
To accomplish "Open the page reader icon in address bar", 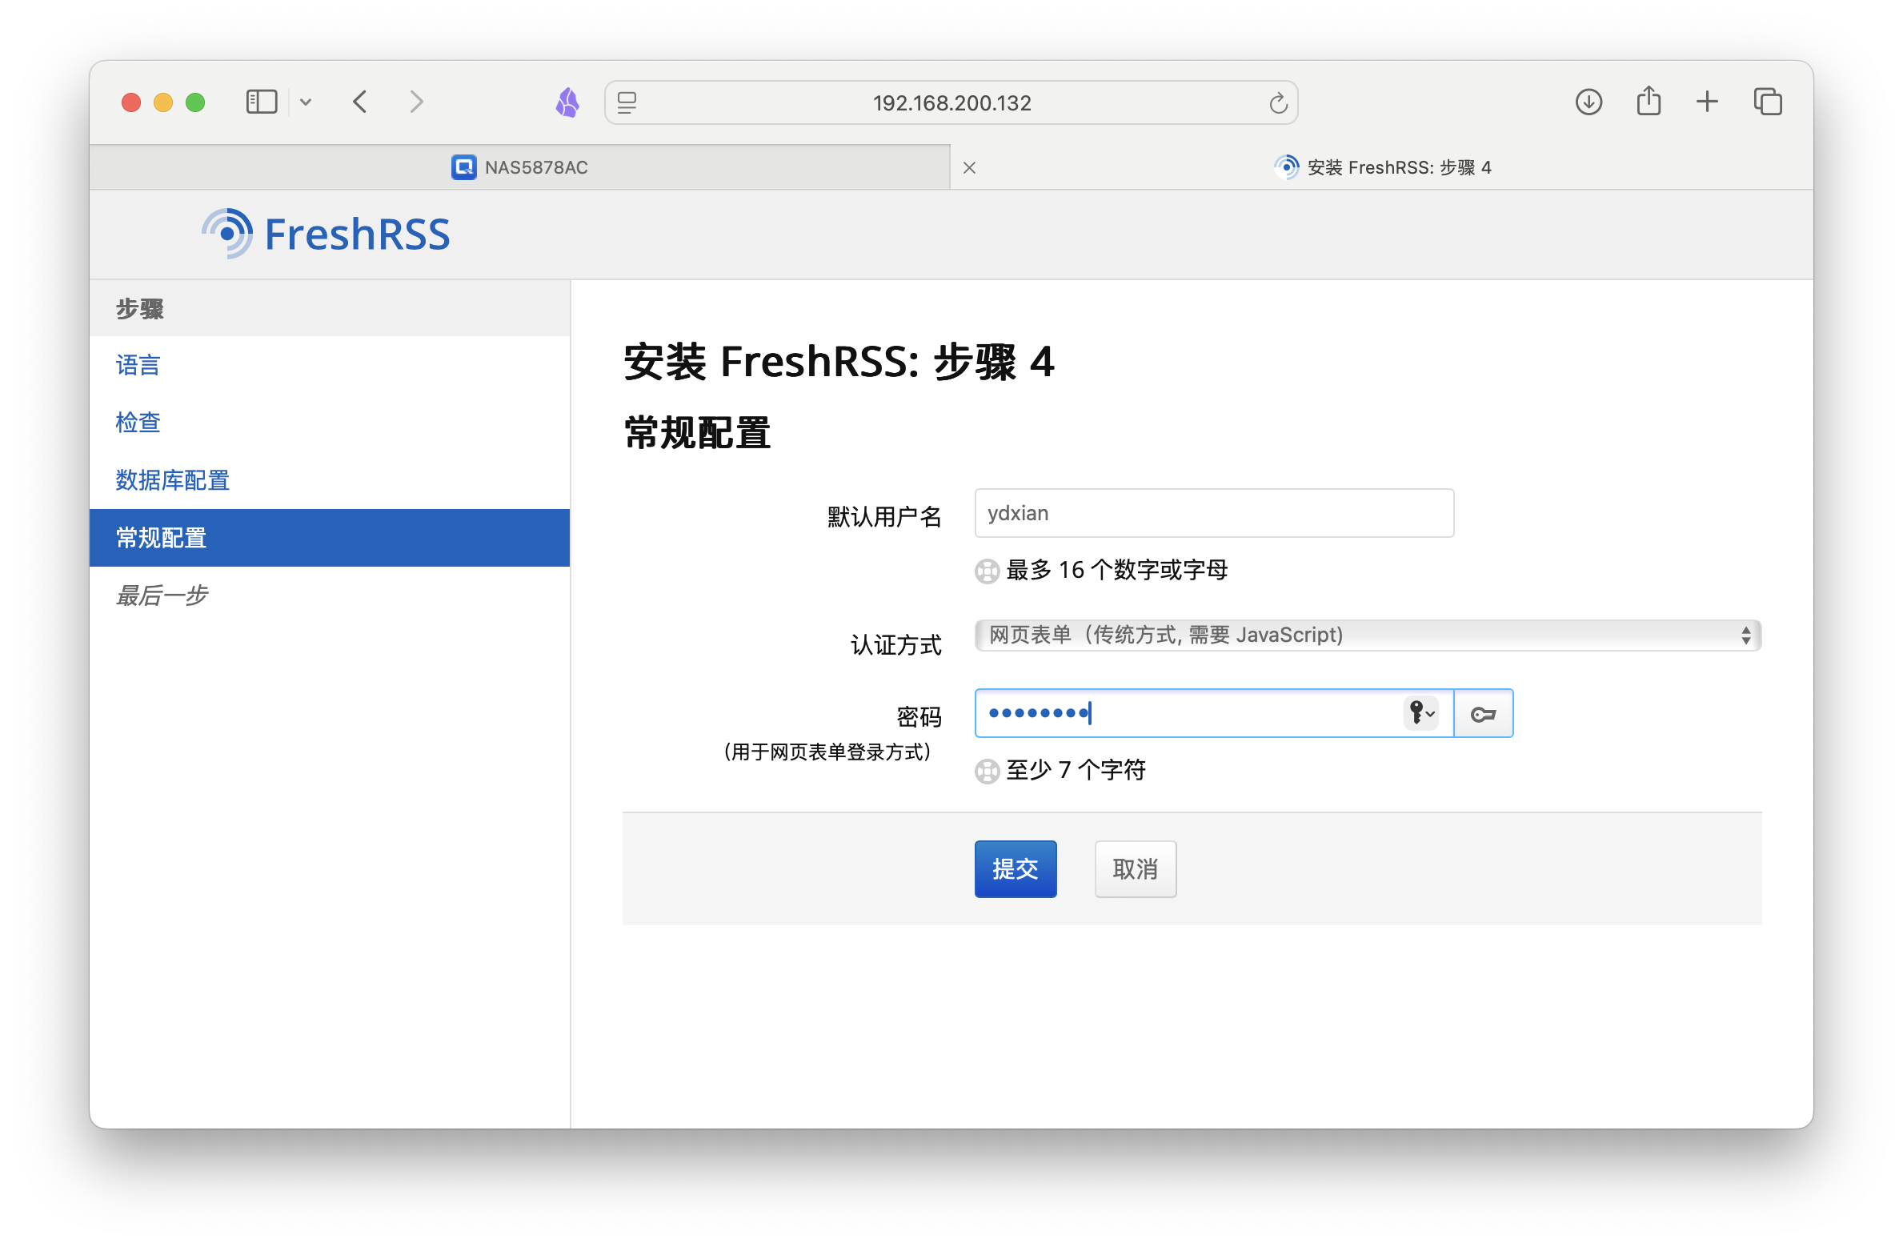I will click(x=627, y=102).
